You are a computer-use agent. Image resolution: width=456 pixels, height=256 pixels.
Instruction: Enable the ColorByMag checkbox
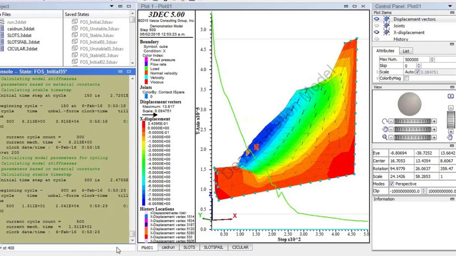point(406,78)
